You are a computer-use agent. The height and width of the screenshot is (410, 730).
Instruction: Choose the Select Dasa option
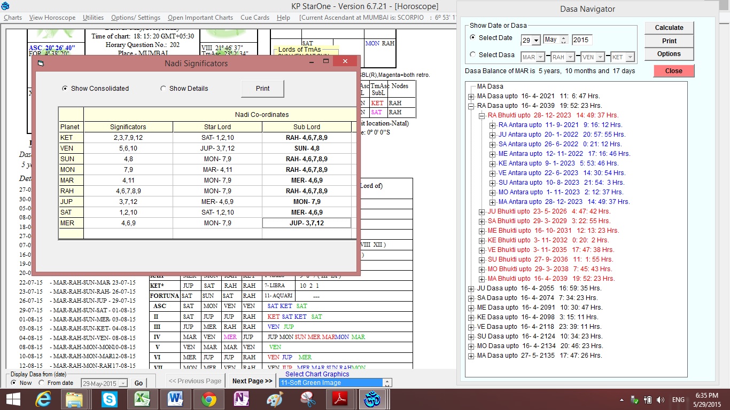472,54
